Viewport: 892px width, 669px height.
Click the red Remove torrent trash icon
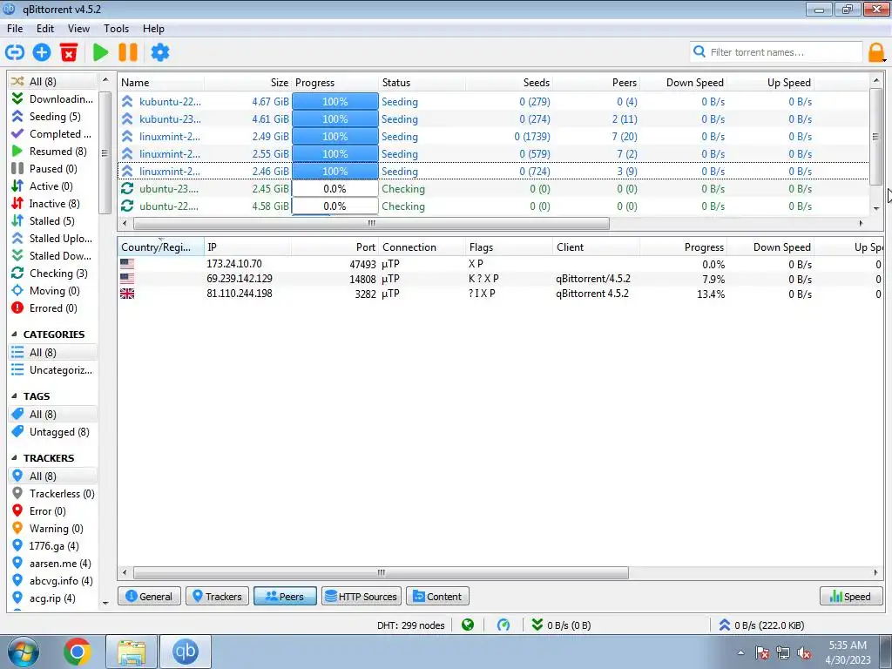pos(69,52)
